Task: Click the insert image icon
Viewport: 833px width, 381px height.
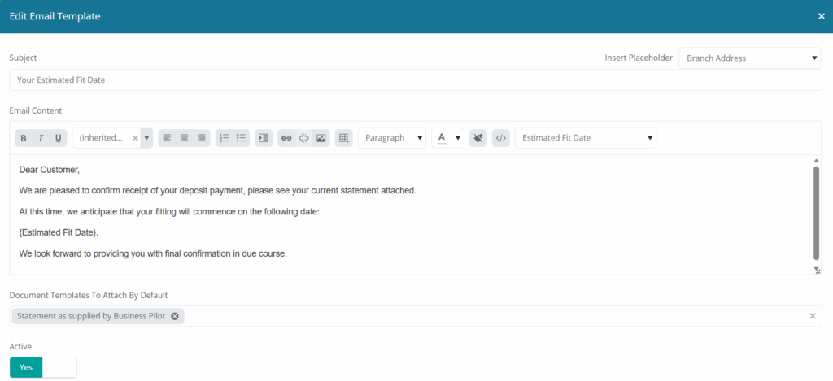Action: pyautogui.click(x=321, y=138)
